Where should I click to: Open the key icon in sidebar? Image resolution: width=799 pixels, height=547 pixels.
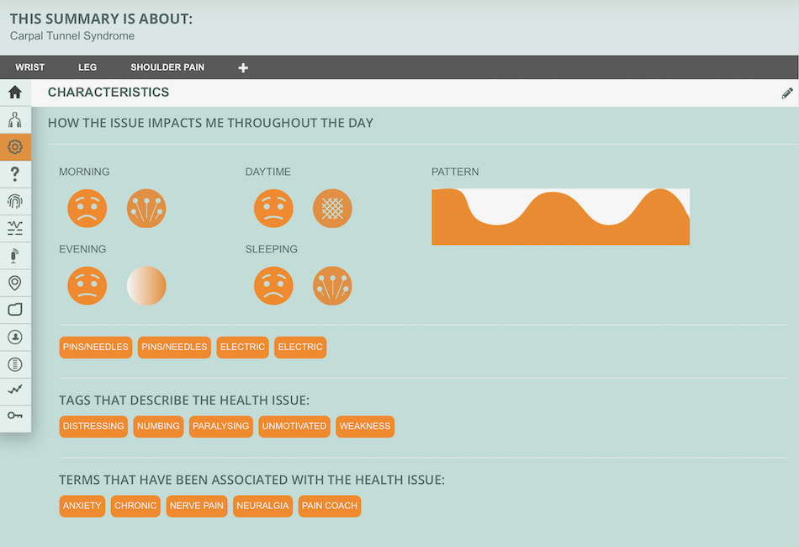pos(15,416)
